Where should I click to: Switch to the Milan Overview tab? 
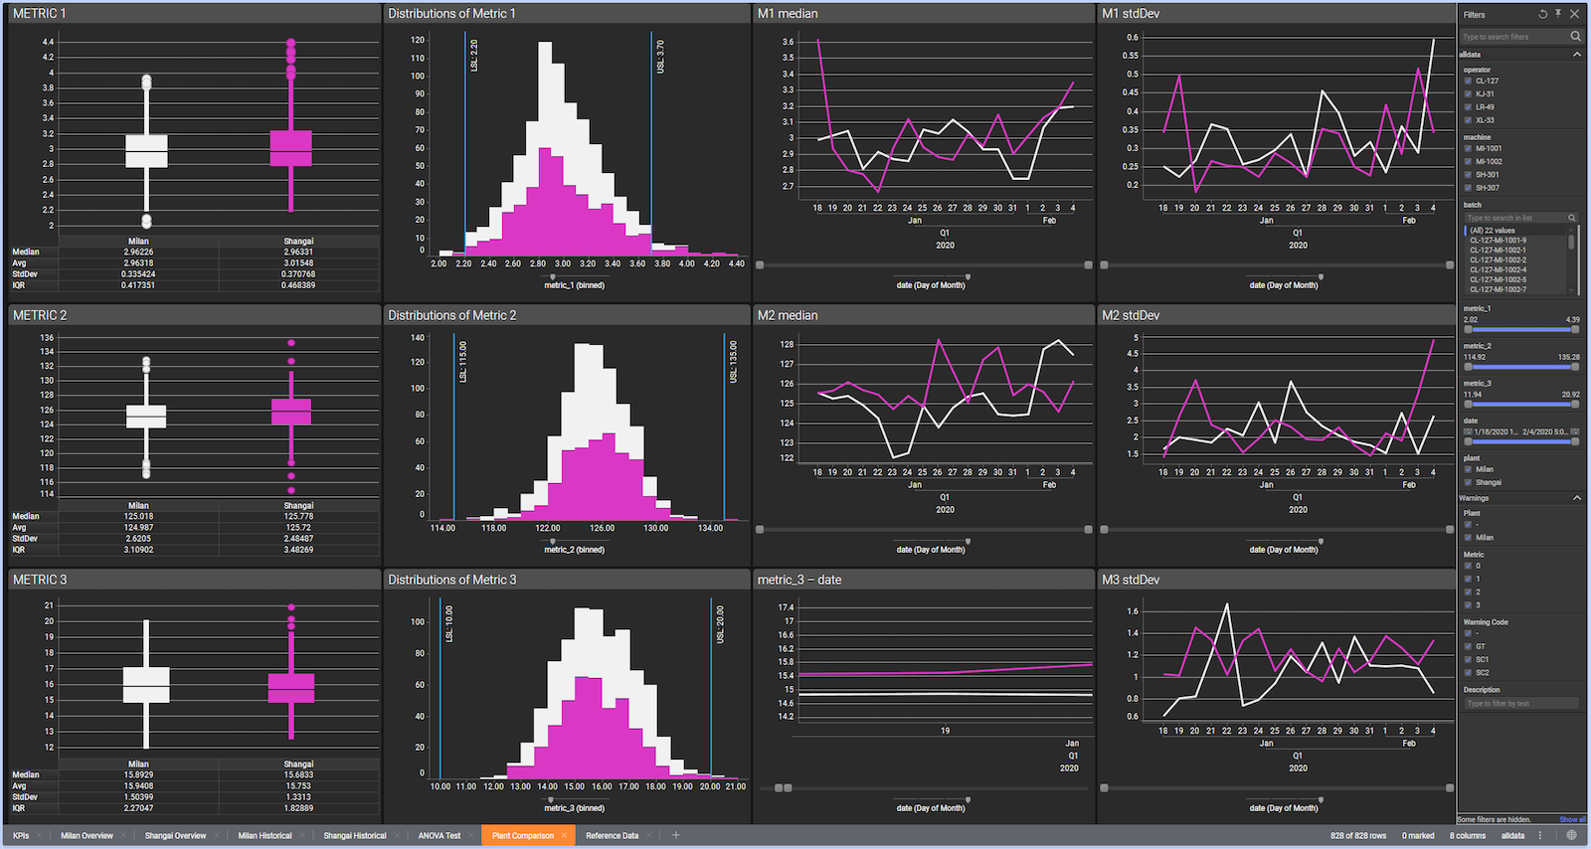click(x=88, y=836)
